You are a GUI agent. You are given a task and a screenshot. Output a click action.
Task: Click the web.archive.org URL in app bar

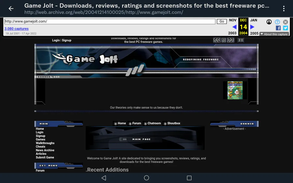pos(104,12)
